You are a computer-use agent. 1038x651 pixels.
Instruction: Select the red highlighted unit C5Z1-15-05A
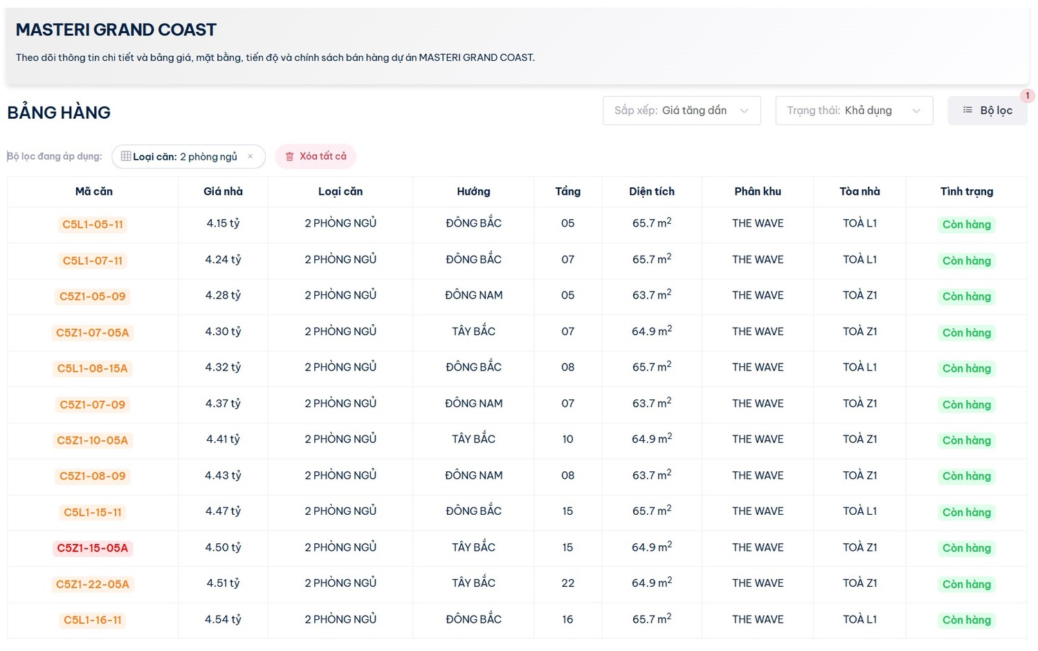(x=93, y=548)
